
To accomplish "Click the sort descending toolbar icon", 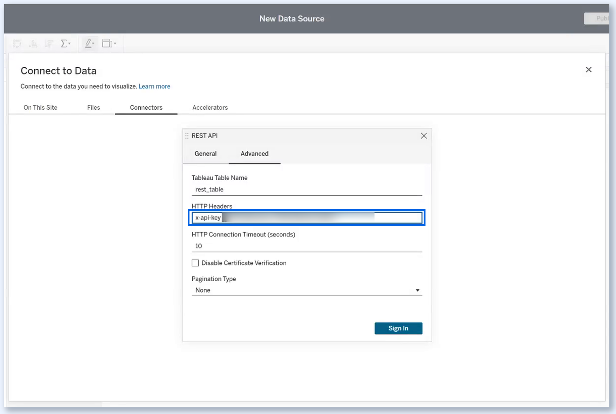I will click(49, 43).
